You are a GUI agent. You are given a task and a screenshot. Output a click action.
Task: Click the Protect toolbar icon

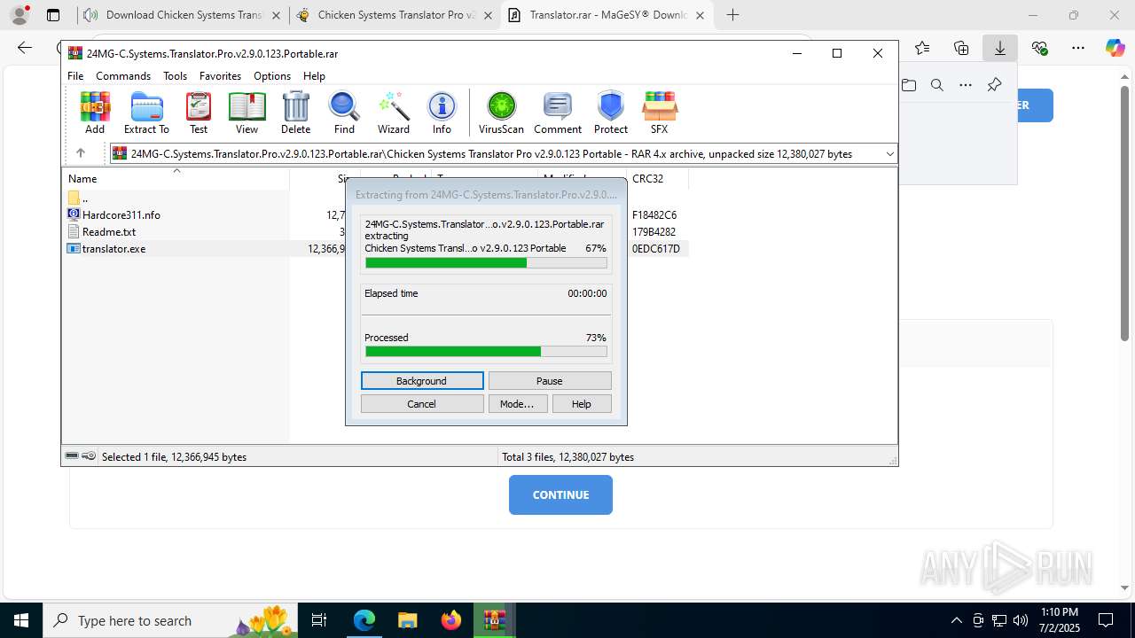[x=611, y=113]
